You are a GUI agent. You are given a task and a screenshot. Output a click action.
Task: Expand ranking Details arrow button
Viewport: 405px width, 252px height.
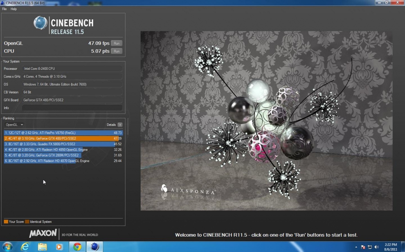coord(120,125)
